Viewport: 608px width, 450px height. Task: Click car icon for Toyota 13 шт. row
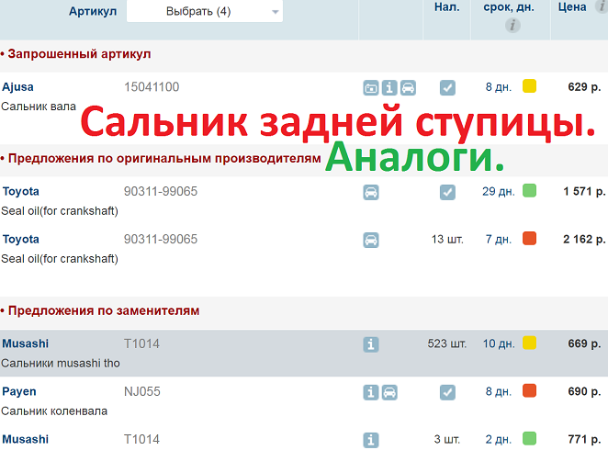click(x=371, y=240)
